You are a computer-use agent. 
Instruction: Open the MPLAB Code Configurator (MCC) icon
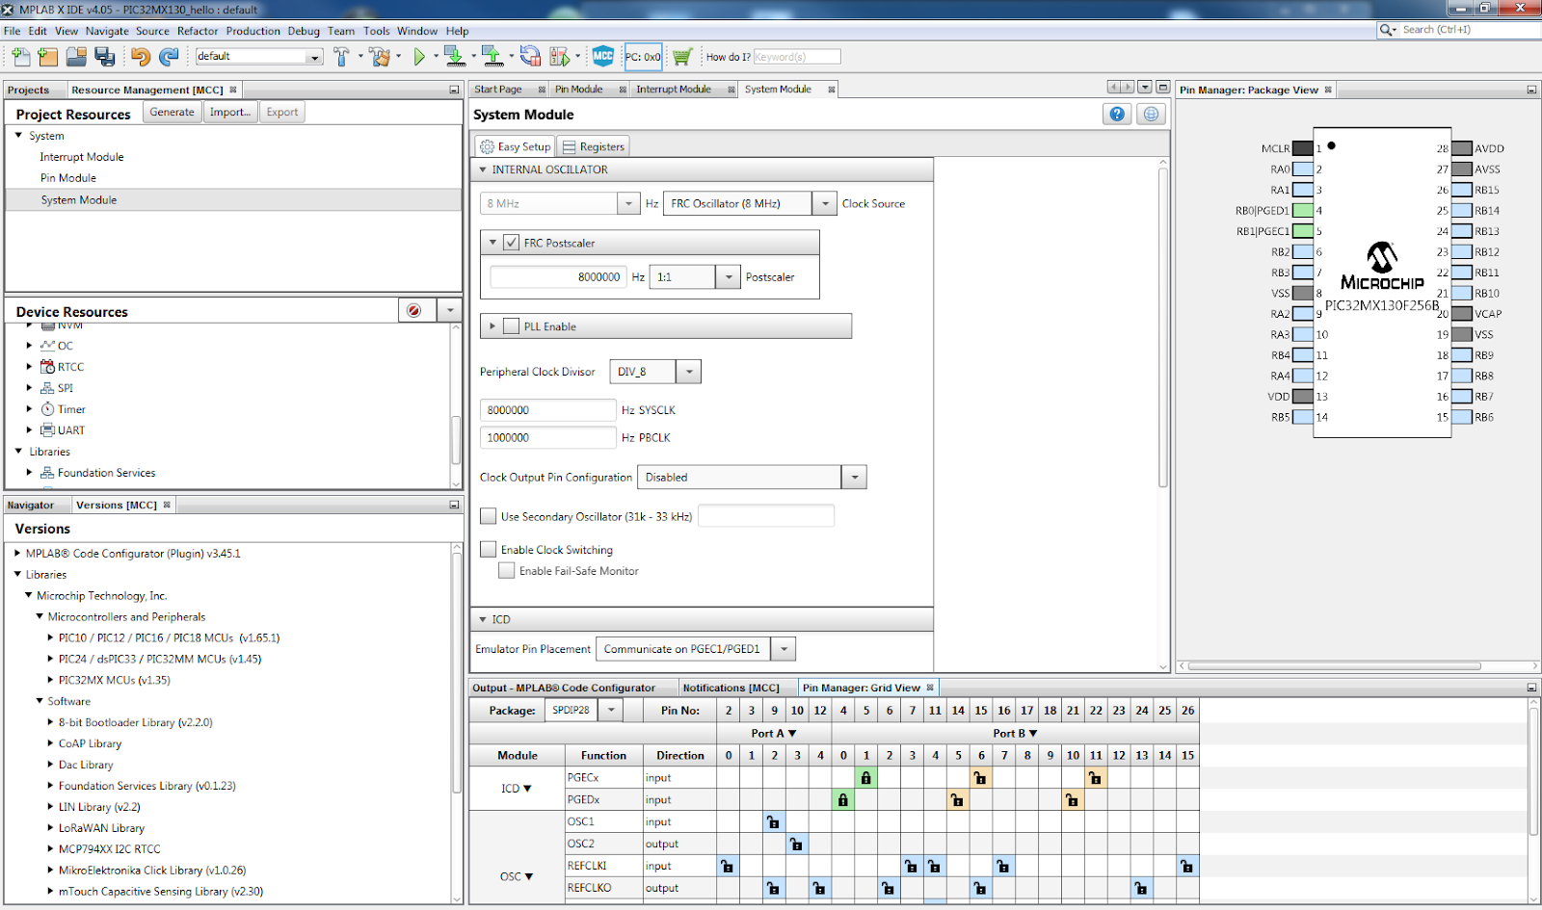[x=603, y=57]
